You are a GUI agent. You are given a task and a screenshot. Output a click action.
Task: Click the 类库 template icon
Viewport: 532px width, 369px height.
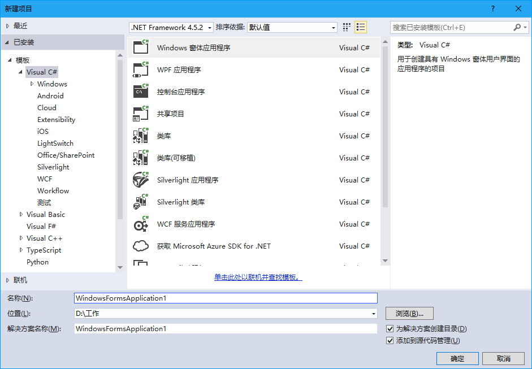(141, 136)
